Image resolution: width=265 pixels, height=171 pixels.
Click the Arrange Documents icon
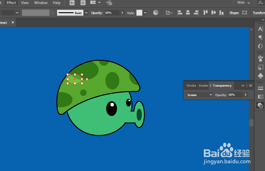(x=93, y=2)
